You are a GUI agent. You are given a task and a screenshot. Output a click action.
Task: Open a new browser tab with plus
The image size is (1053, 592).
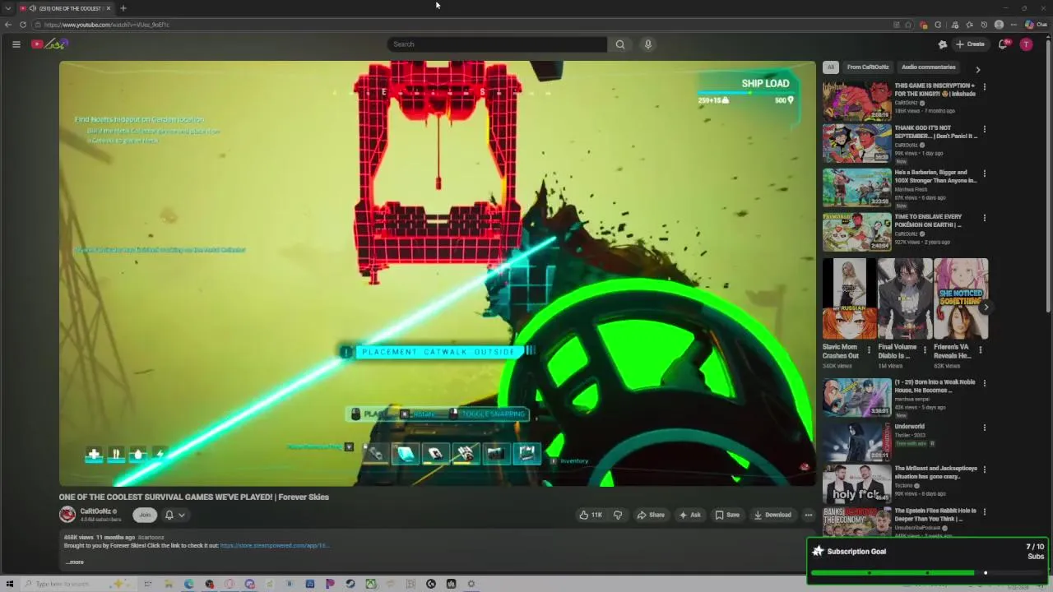pyautogui.click(x=123, y=8)
